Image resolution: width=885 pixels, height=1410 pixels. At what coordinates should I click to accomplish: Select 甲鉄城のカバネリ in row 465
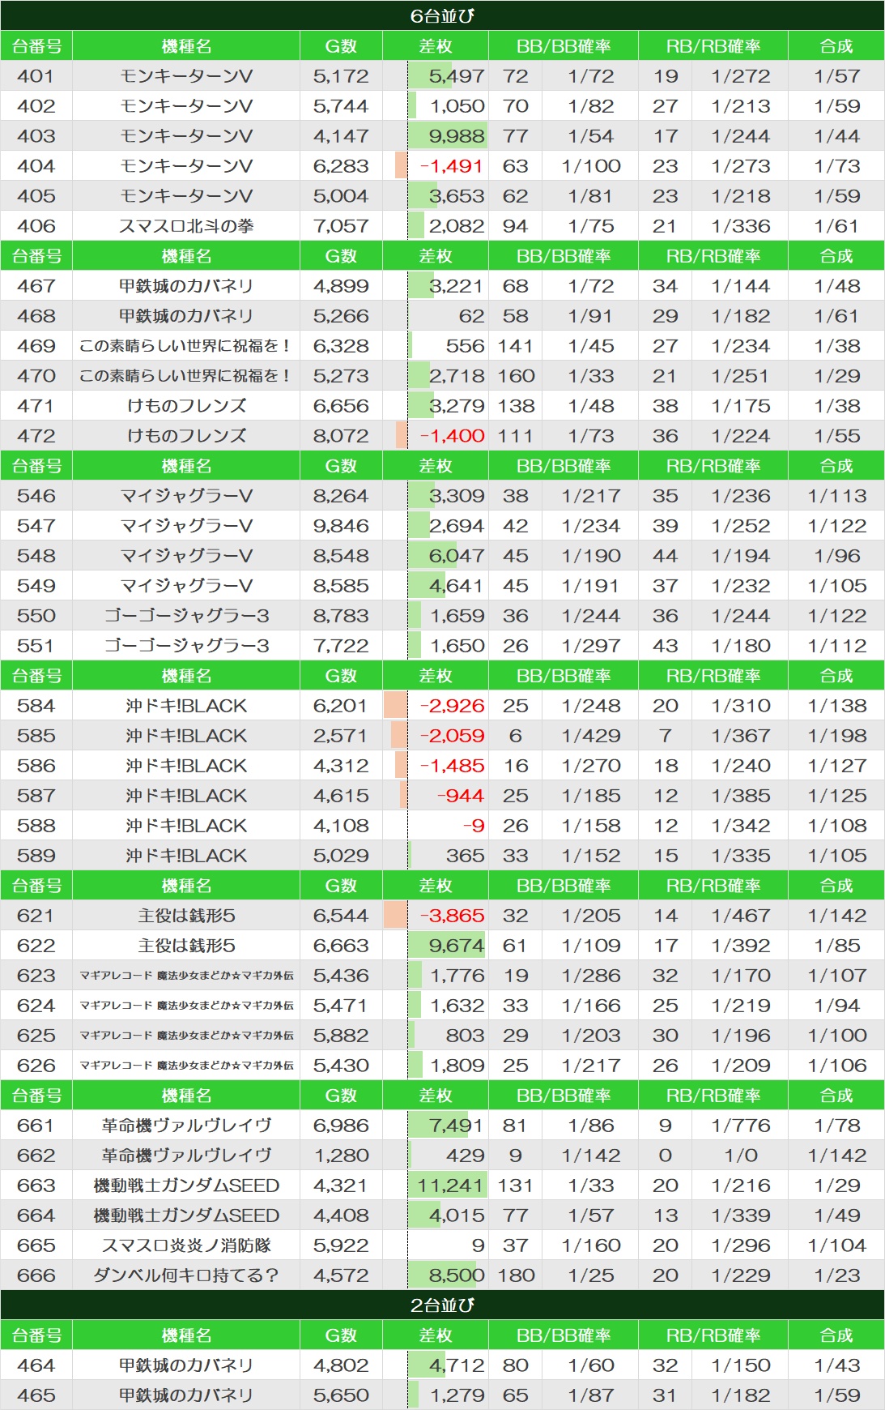[186, 1395]
